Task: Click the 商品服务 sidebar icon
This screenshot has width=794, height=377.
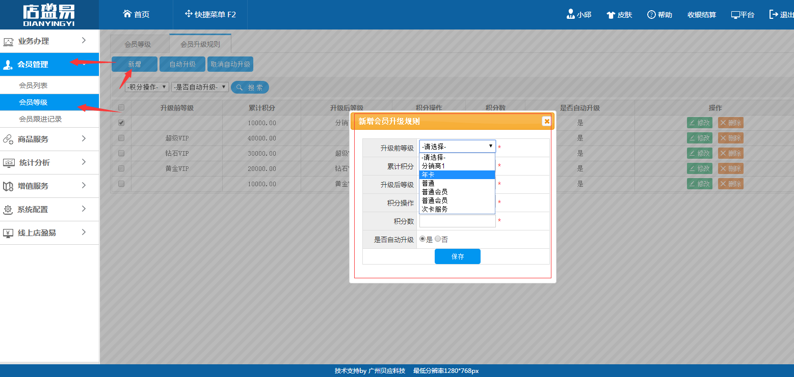Action: [8, 139]
